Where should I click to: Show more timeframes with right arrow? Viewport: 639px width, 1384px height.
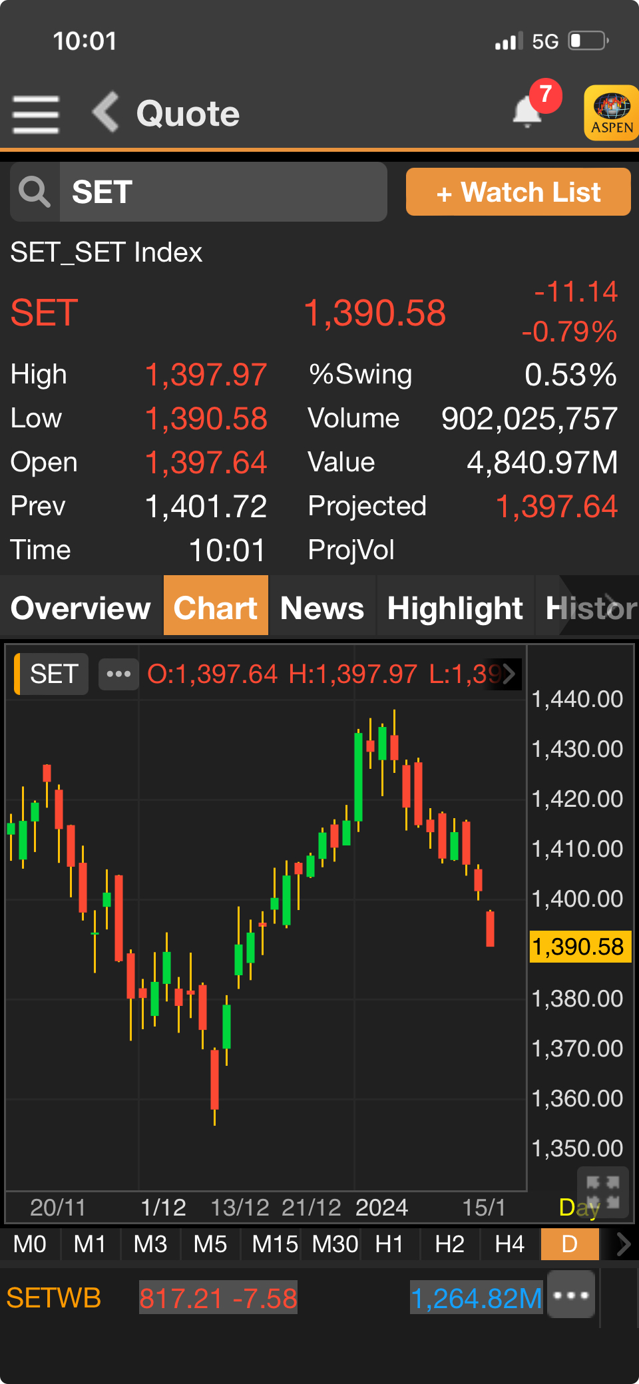(x=622, y=1244)
